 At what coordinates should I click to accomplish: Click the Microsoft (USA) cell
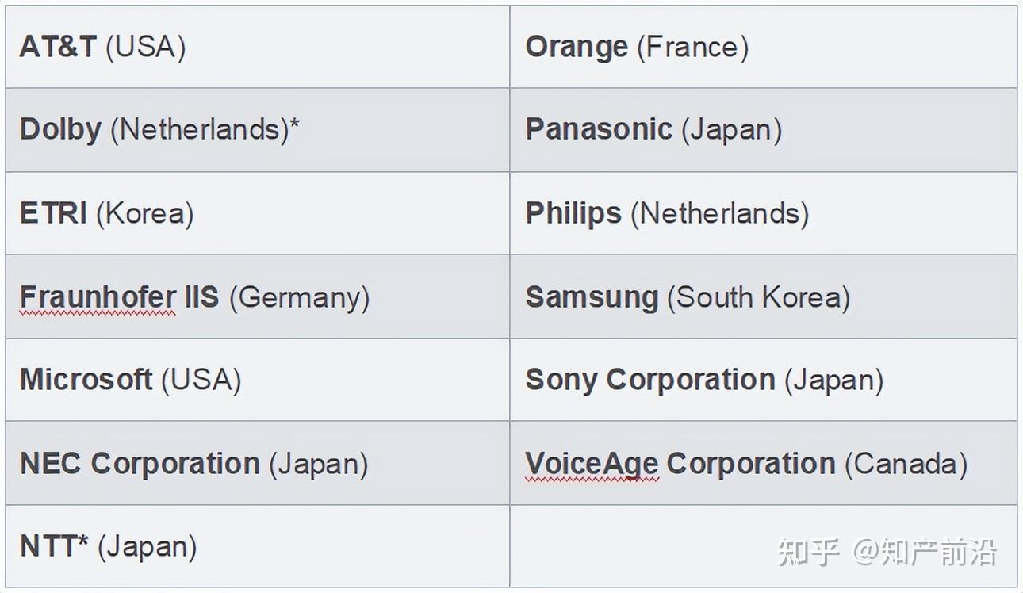(x=257, y=380)
